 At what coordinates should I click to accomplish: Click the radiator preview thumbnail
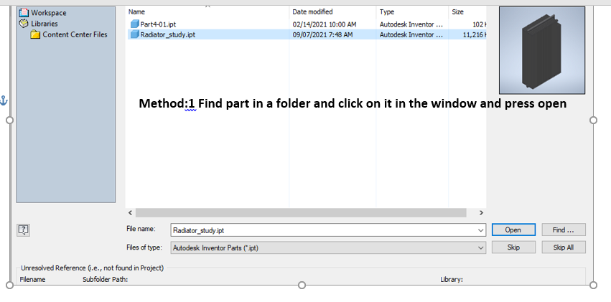pyautogui.click(x=542, y=50)
